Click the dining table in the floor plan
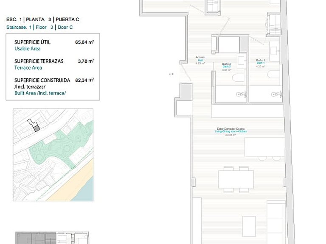The image size is (326, 244). [x=236, y=179]
